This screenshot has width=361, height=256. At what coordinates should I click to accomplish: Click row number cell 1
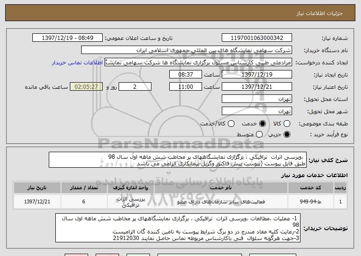point(340,202)
